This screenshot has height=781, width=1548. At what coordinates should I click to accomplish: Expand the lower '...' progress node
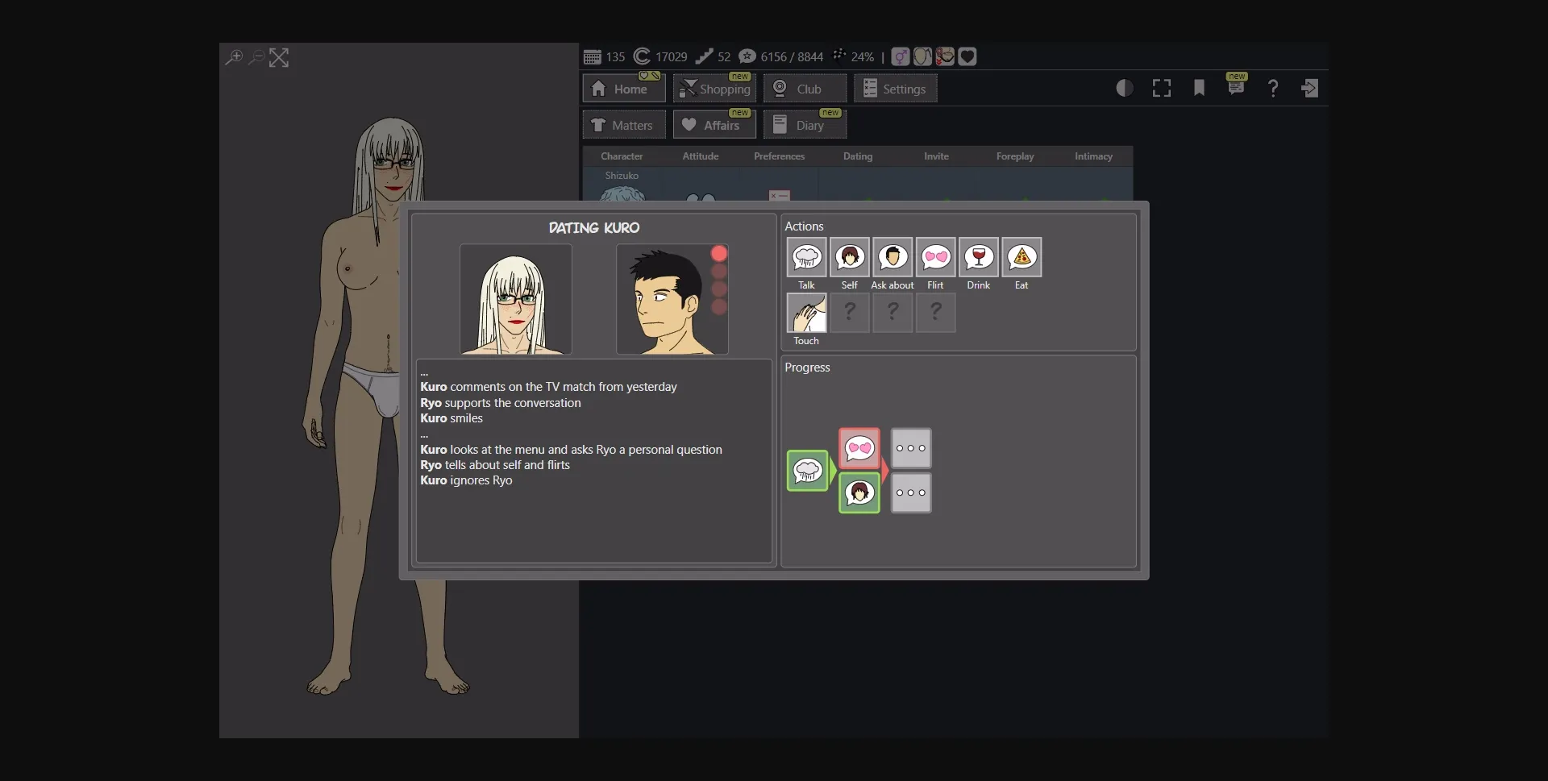pos(910,493)
